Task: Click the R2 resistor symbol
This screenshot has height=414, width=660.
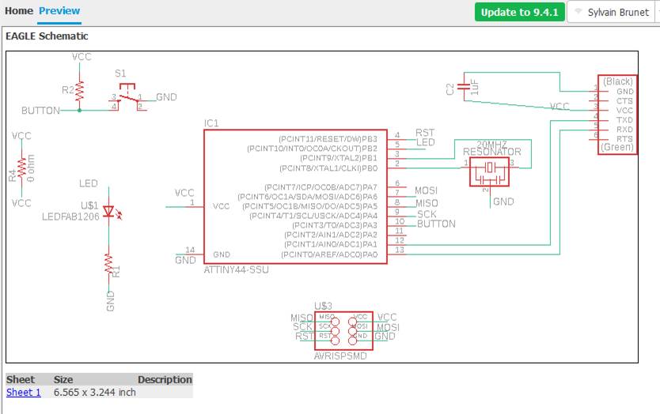Action: (80, 91)
